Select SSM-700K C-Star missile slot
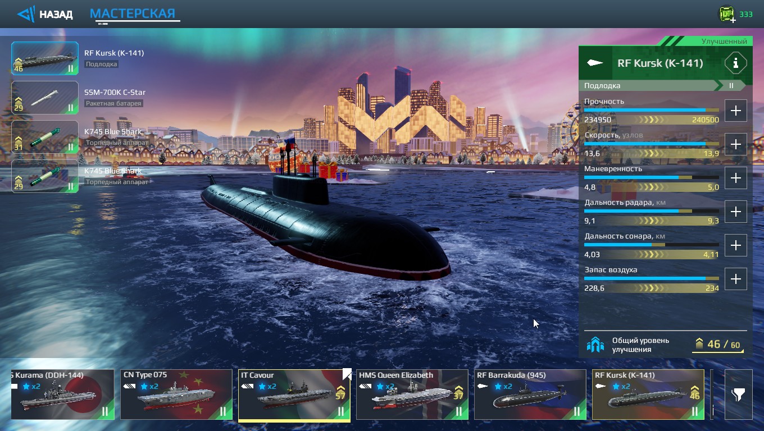764x431 pixels. [x=45, y=98]
